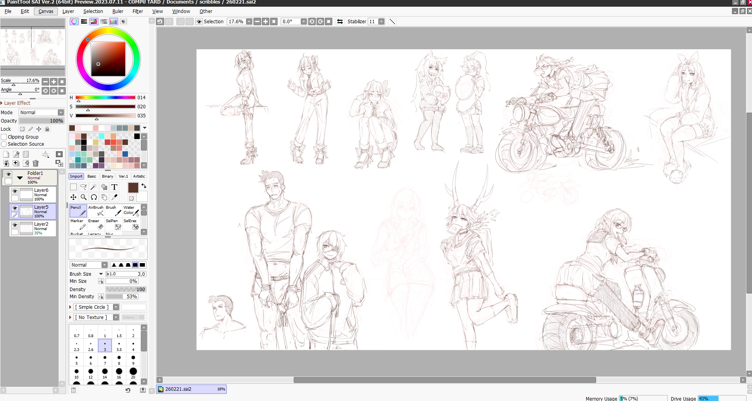
Task: Toggle selection visibility eye in toolbar
Action: [199, 22]
